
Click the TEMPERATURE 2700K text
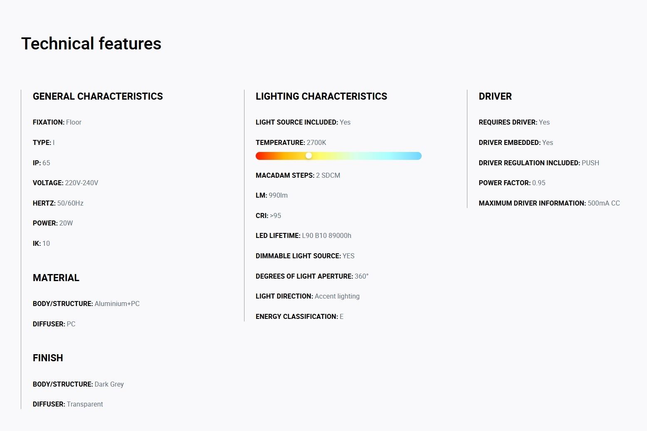pos(291,142)
